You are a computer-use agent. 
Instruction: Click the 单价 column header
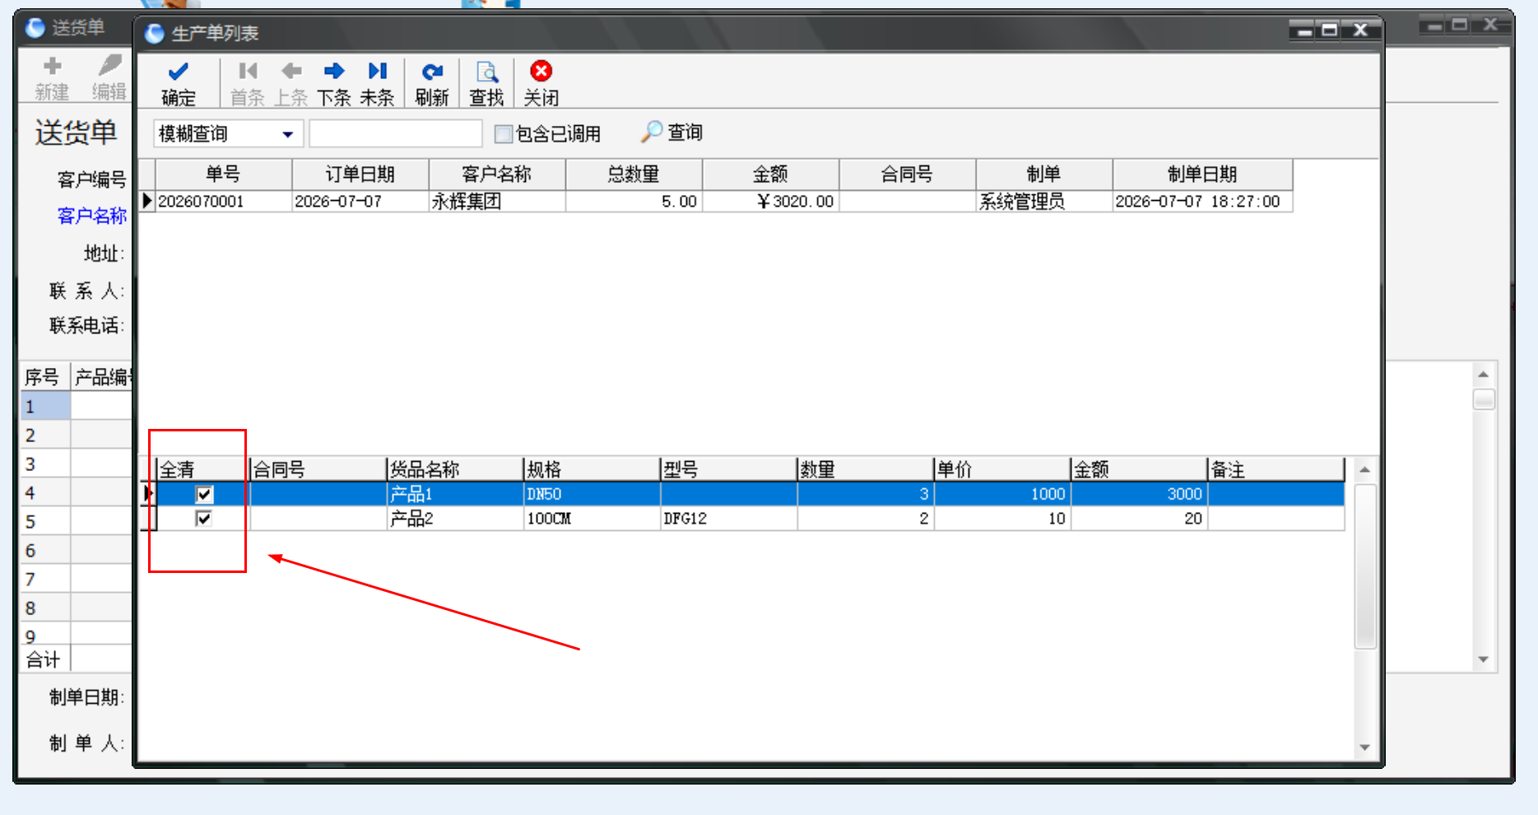(x=1001, y=470)
